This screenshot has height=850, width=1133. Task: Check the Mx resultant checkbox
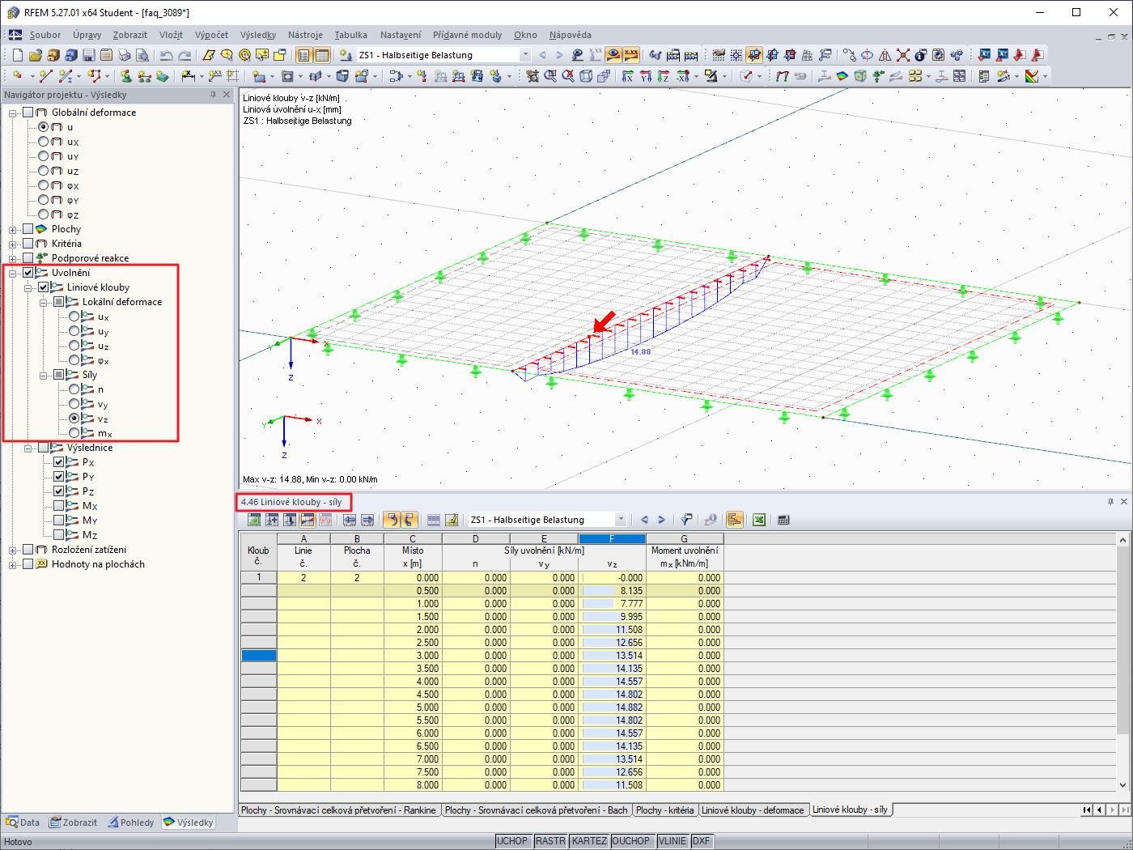59,506
